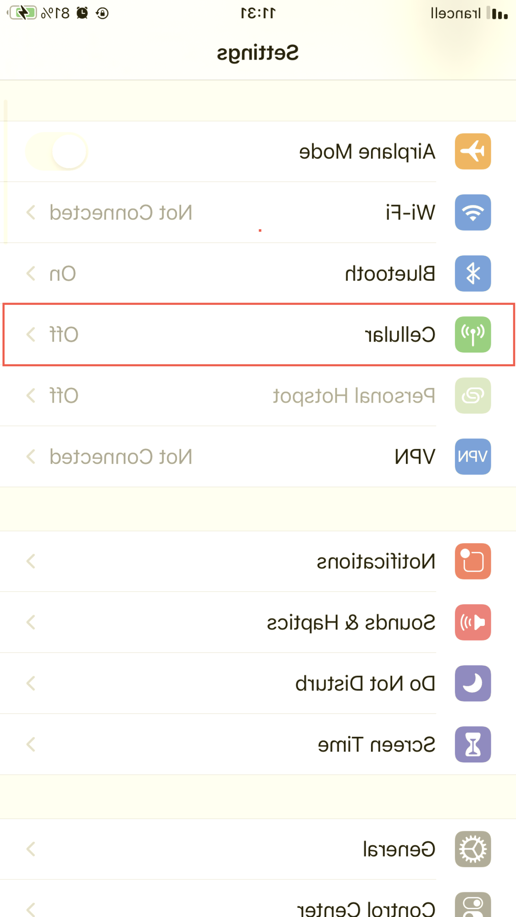Tap the red Notifications icon

(x=472, y=561)
